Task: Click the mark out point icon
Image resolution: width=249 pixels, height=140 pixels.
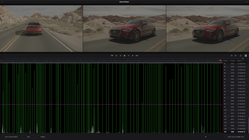Action: coord(236,56)
